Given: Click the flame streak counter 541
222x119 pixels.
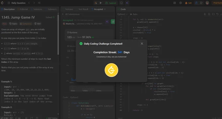Looking at the screenshot, I should coord(188,3).
